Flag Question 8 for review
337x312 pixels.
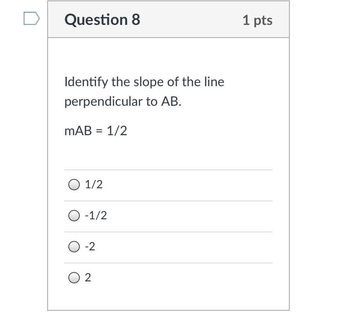pos(31,19)
